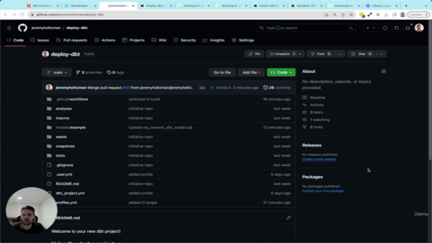Open the models/example folder

pos(70,128)
